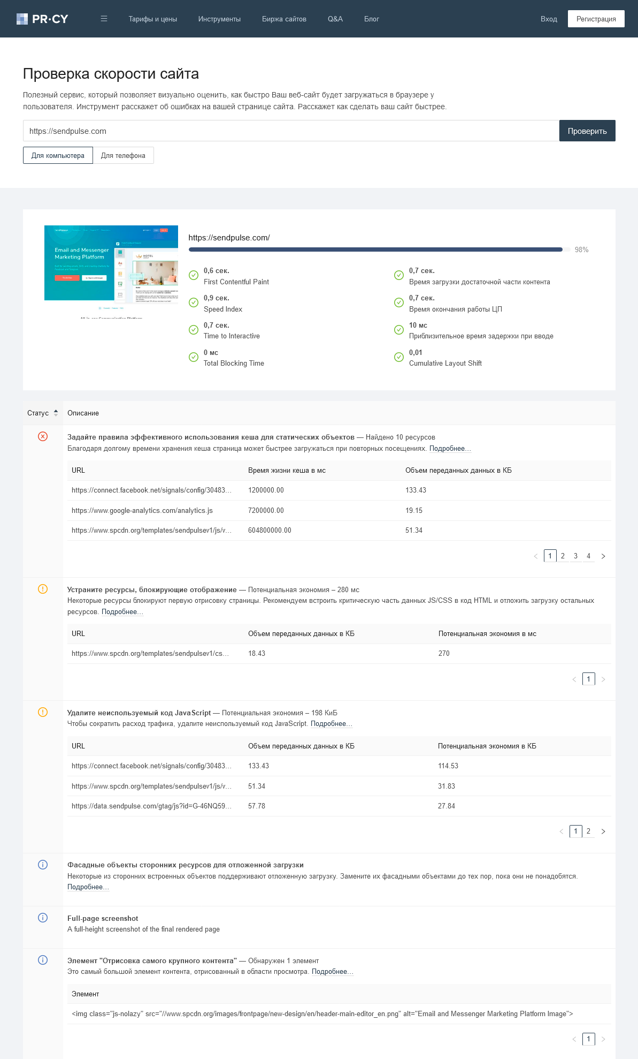Open Биржа сайтов menu item

coord(284,19)
